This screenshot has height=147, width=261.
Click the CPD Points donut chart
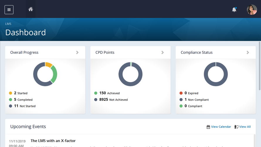(x=130, y=74)
